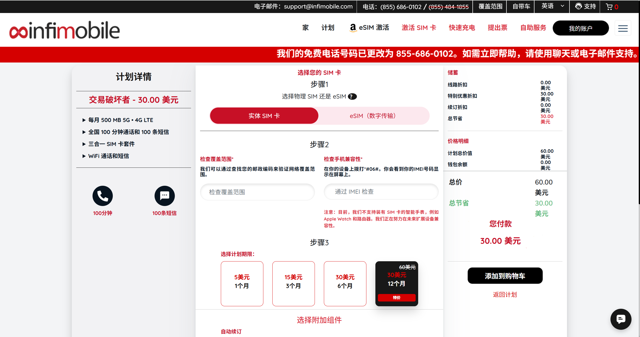Click the Amazon eSIM 激活 logo
Image resolution: width=640 pixels, height=337 pixels.
coord(353,28)
